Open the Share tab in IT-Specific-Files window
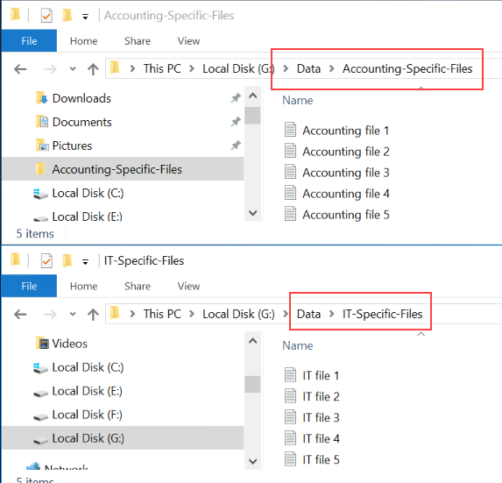This screenshot has height=483, width=502. click(138, 286)
